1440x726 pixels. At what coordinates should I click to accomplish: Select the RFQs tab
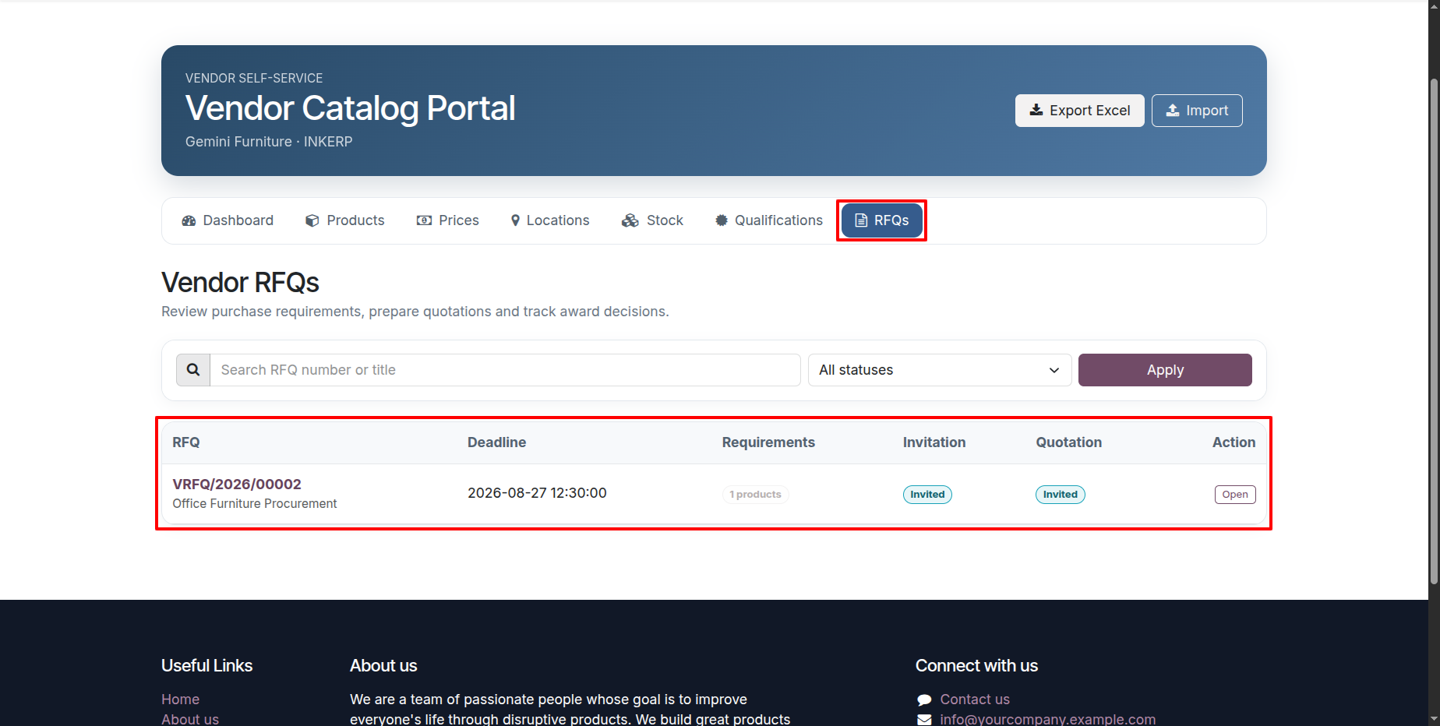tap(882, 220)
